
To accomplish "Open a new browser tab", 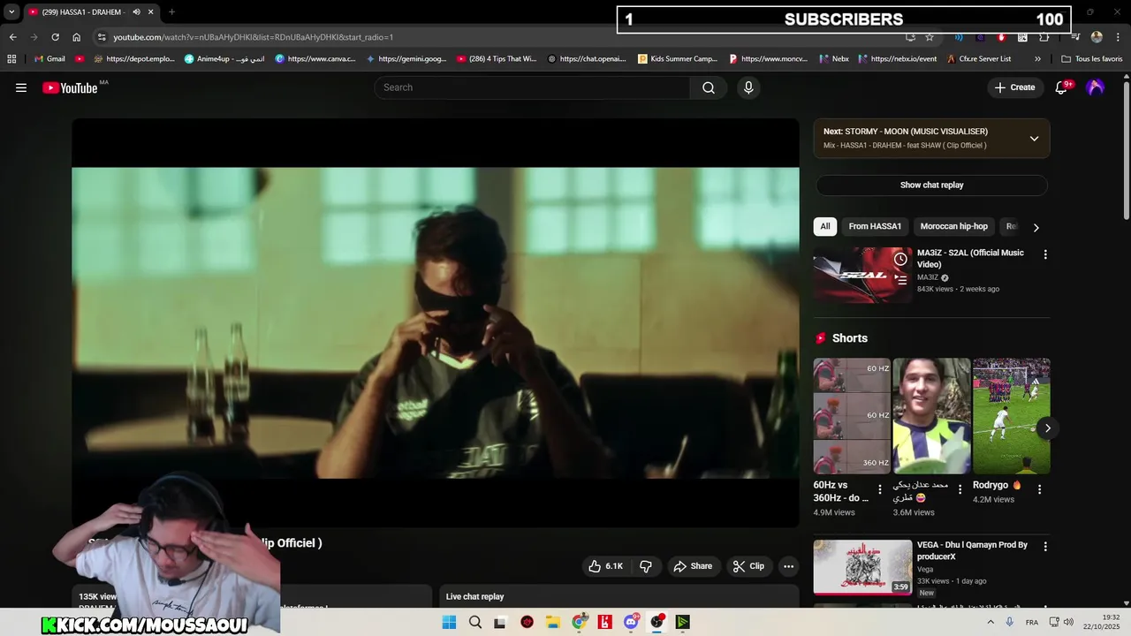I will tap(171, 12).
